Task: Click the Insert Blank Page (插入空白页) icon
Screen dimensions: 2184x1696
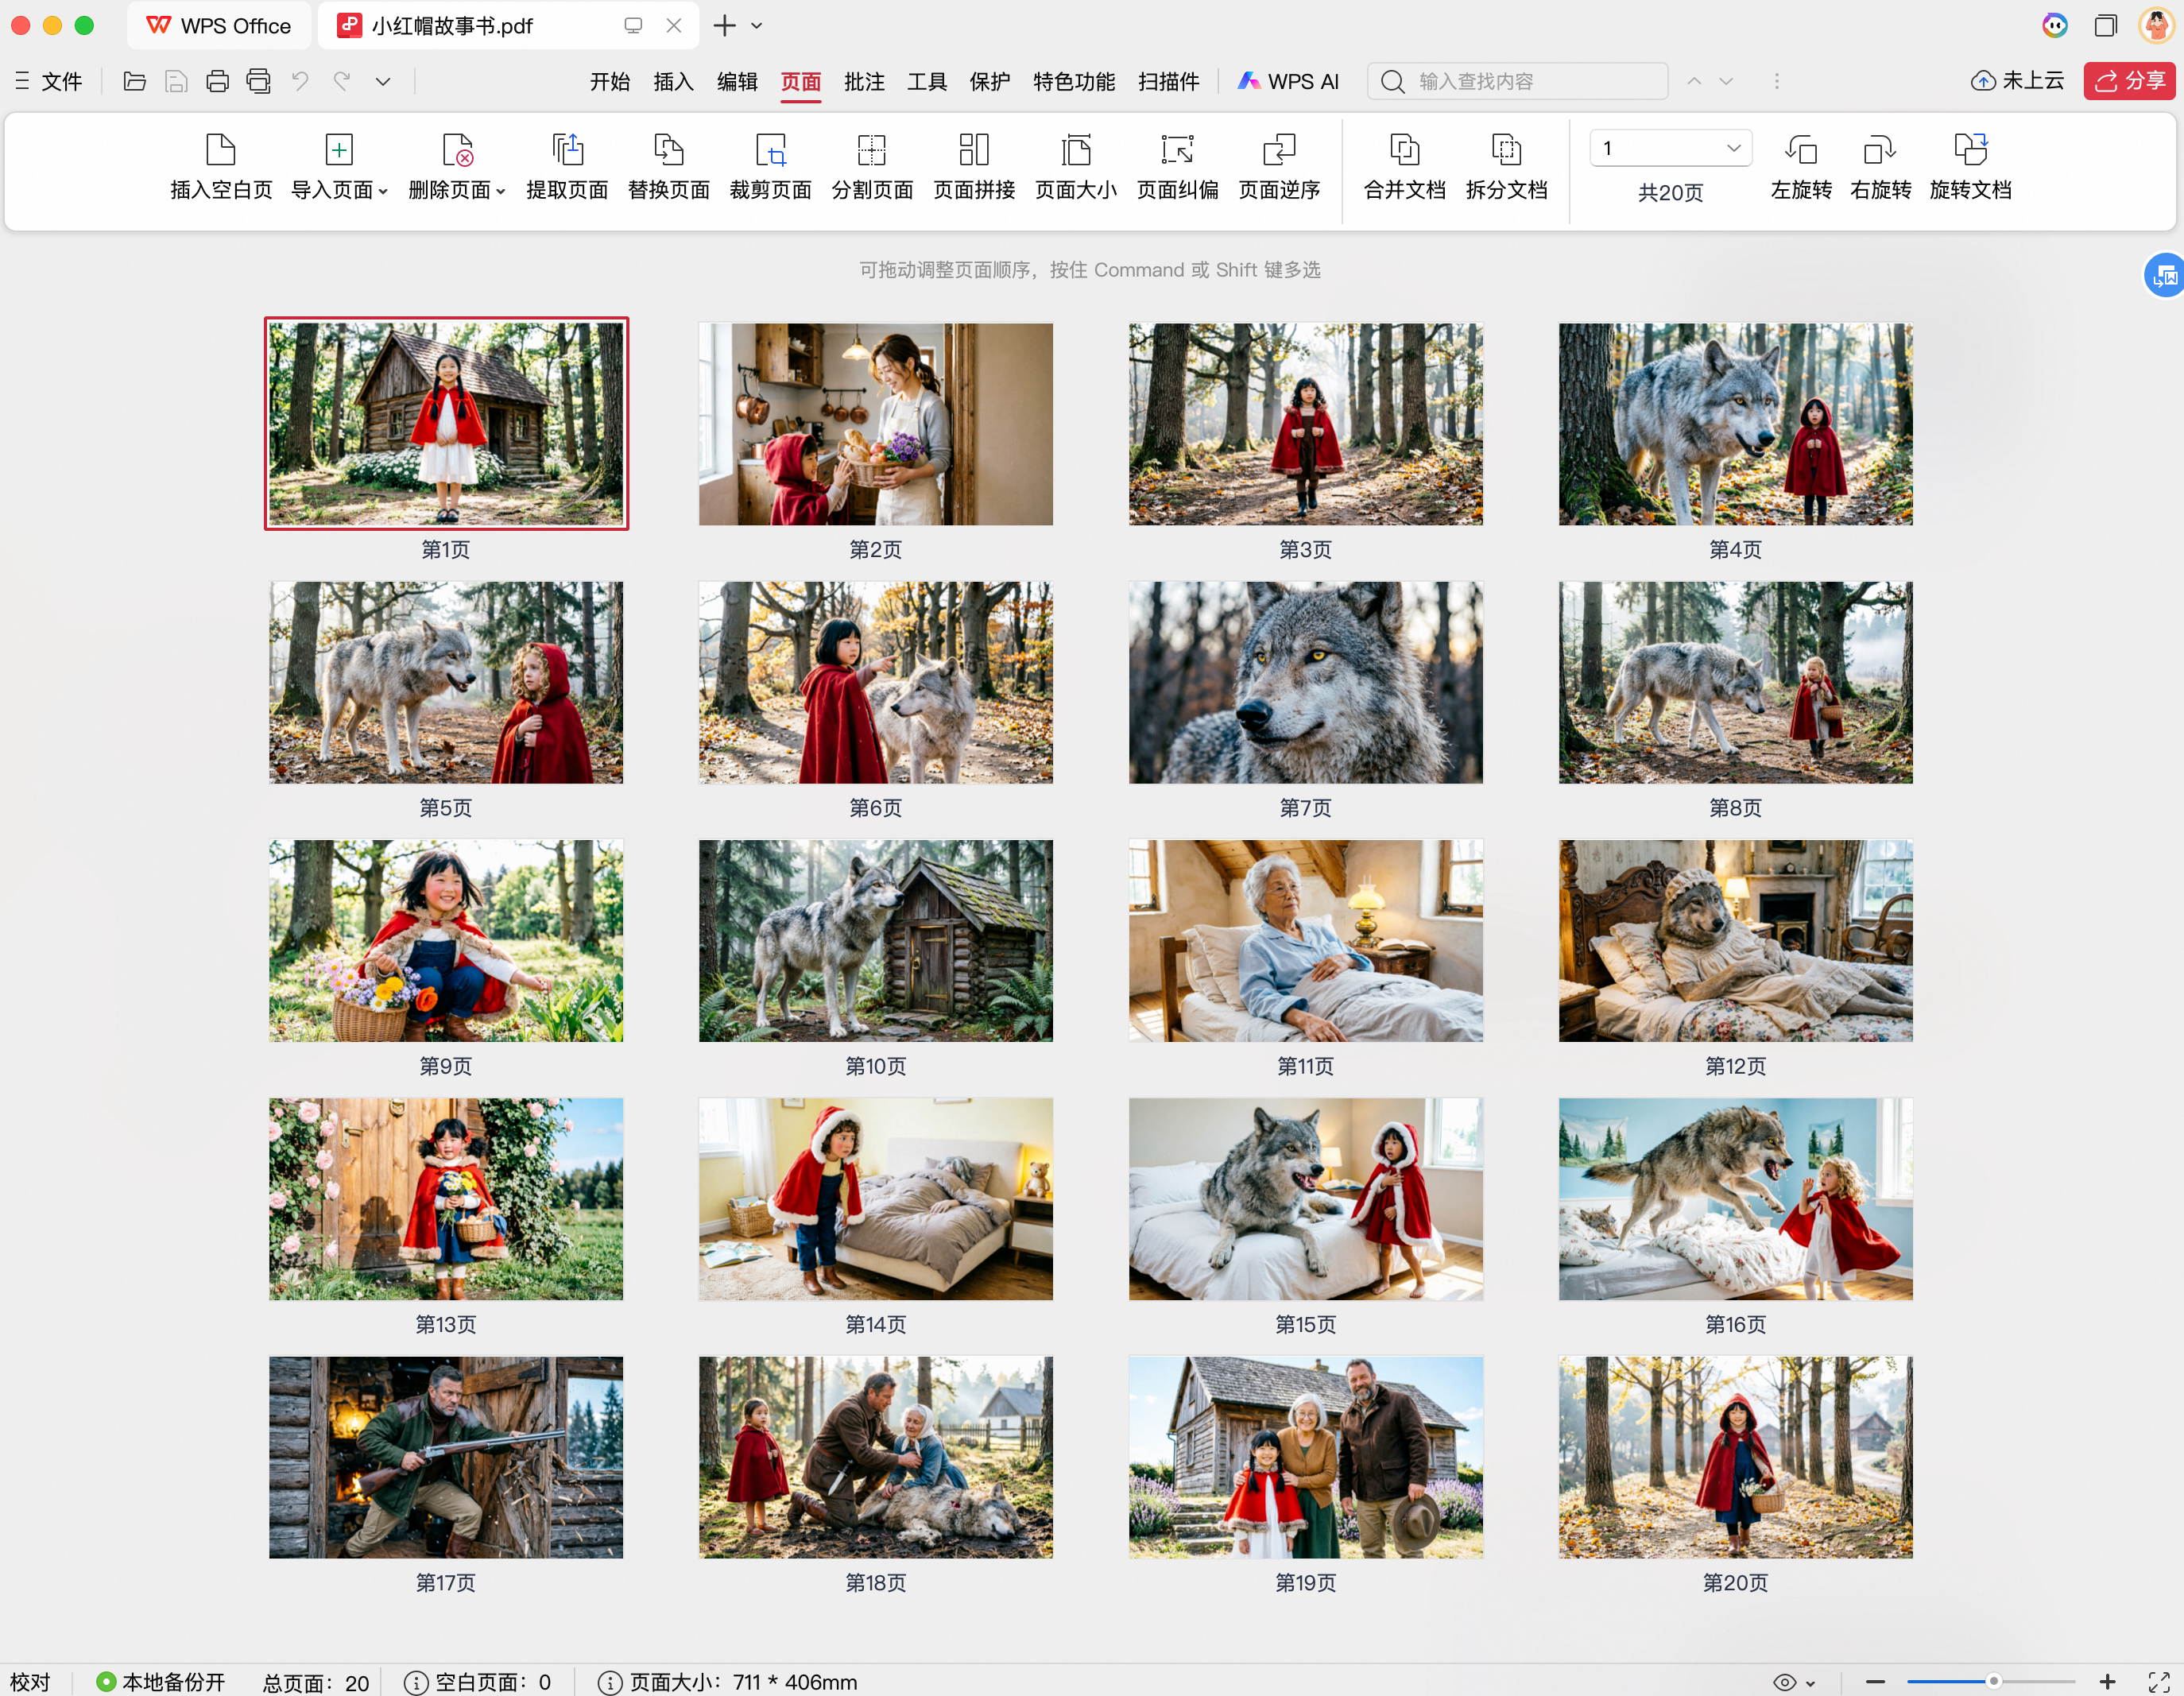Action: (221, 150)
